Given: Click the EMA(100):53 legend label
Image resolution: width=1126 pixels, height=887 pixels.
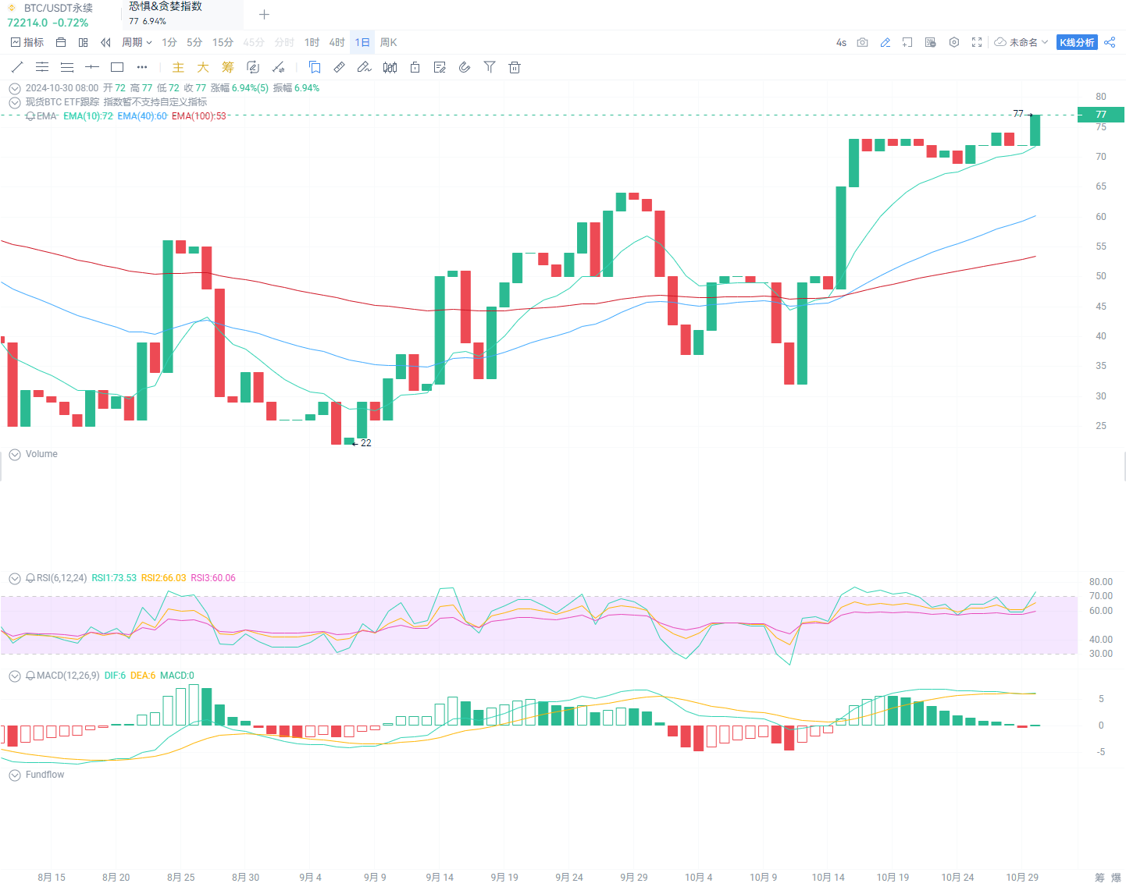Looking at the screenshot, I should pos(199,116).
